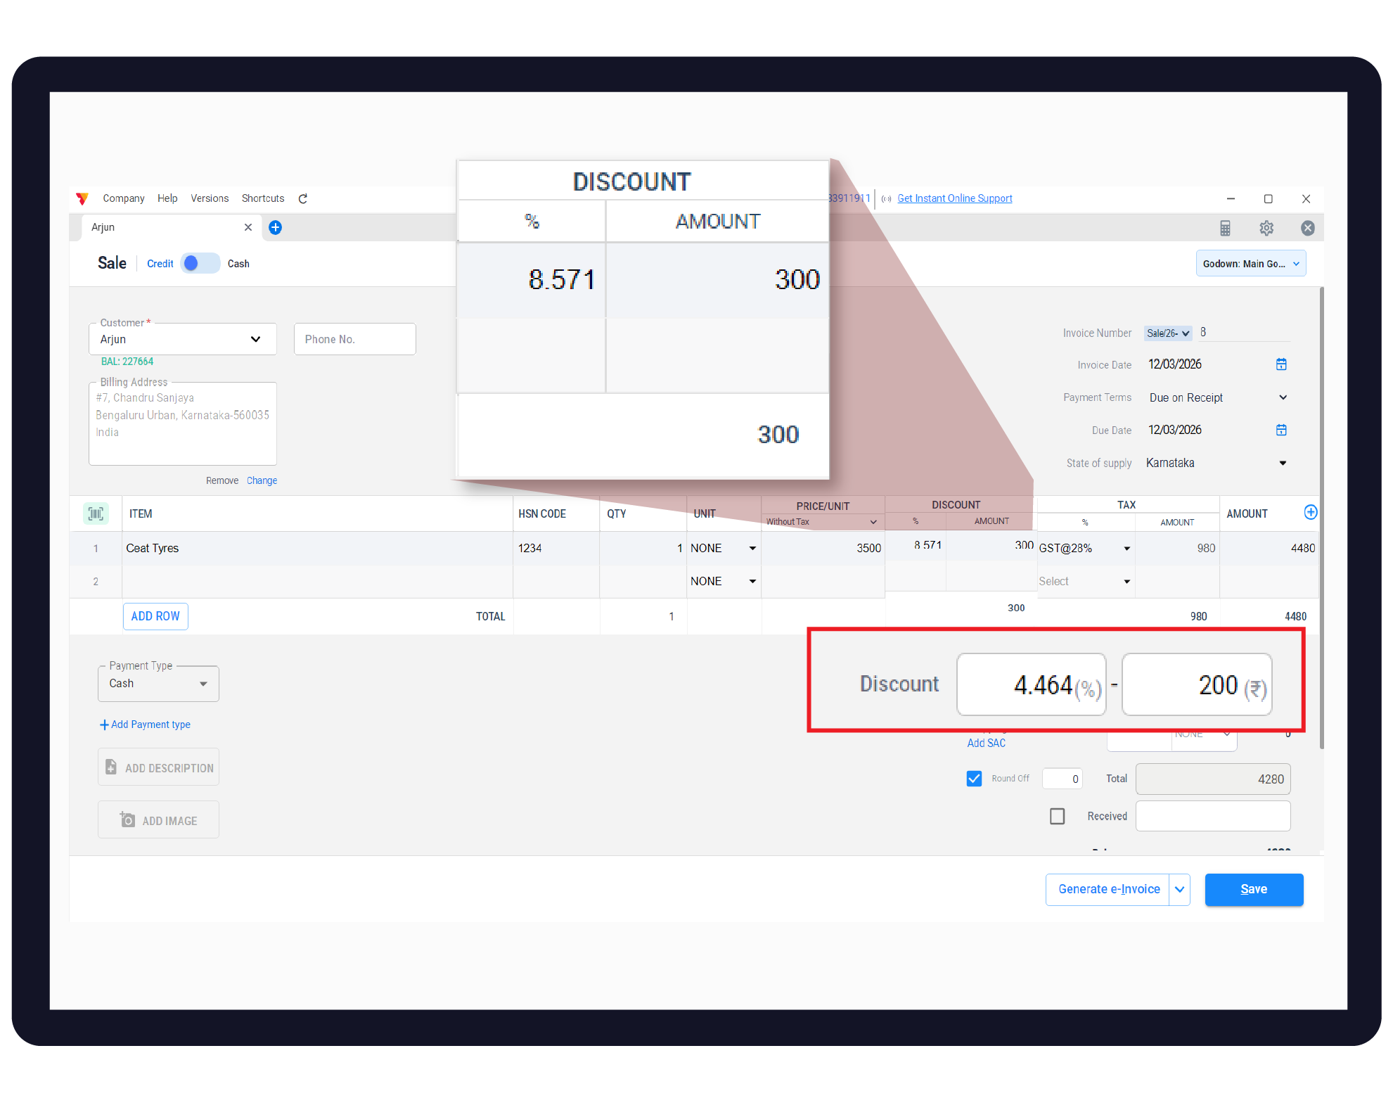
Task: Click the Save button
Action: [x=1253, y=889]
